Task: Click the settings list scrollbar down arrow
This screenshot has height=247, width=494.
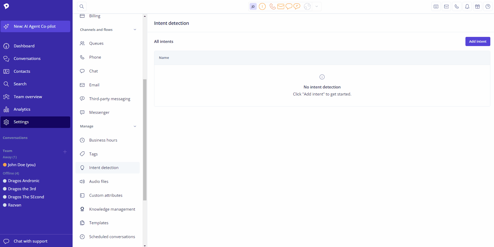Action: pos(145,246)
